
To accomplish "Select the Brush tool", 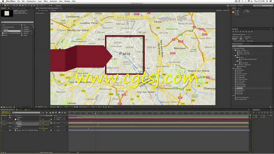I will (29, 5).
